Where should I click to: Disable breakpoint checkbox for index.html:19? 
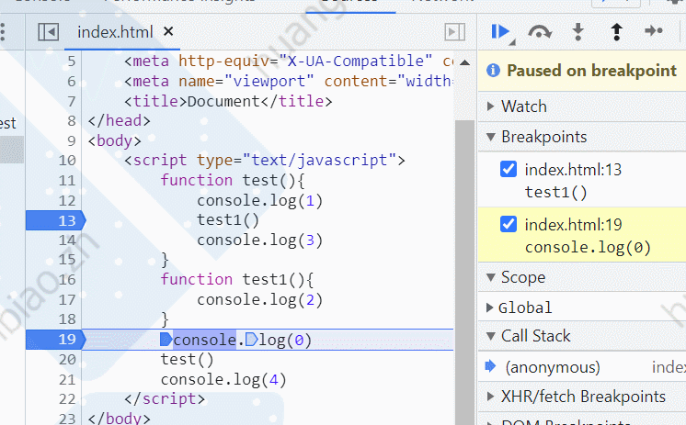pyautogui.click(x=508, y=224)
